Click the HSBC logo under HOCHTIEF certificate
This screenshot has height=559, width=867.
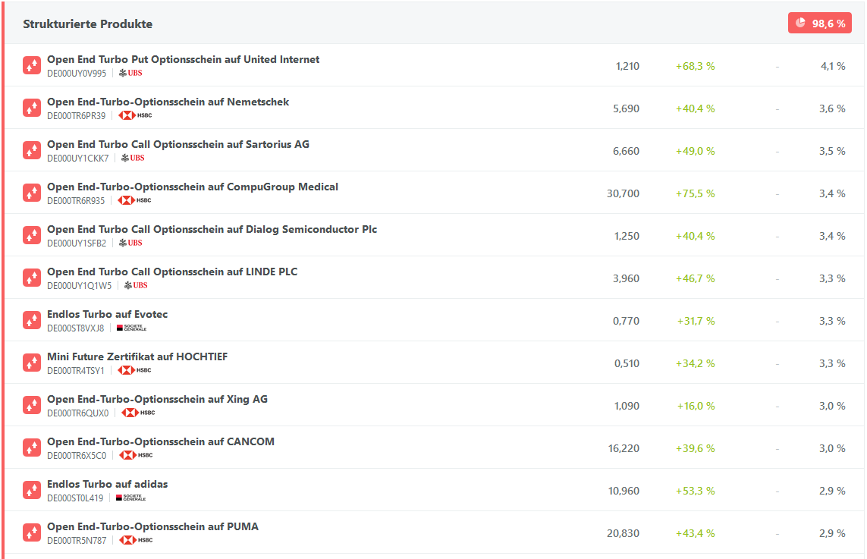coord(134,370)
